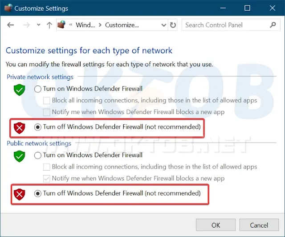This screenshot has width=285, height=237.
Task: Click the Back navigation arrow
Action: [11, 25]
